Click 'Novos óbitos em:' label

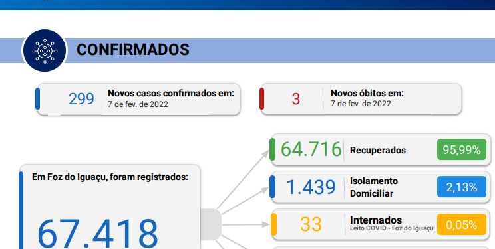click(x=367, y=94)
